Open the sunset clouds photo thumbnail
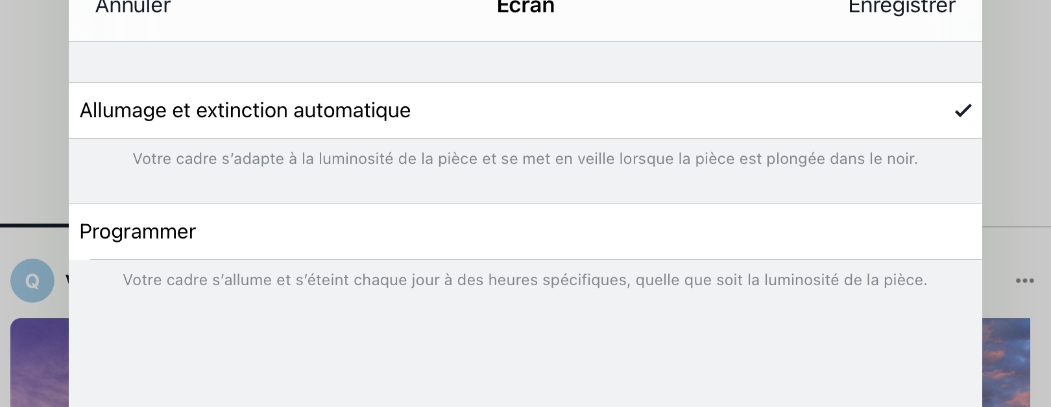The image size is (1051, 407). coord(1006,363)
